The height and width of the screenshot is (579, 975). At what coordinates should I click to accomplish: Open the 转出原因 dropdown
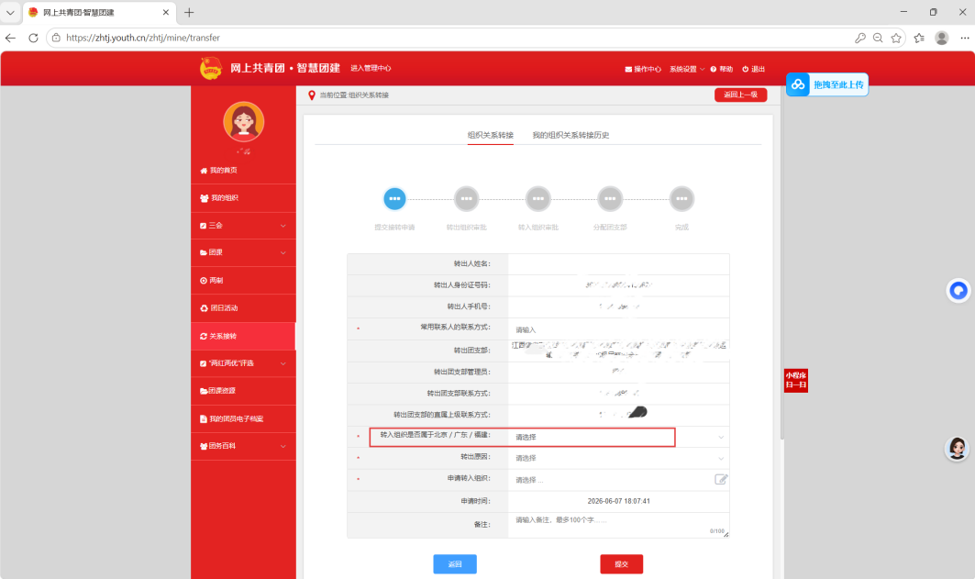(619, 459)
